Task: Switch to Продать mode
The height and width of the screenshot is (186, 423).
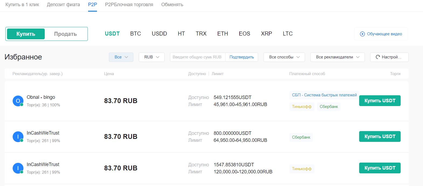Action: 65,34
